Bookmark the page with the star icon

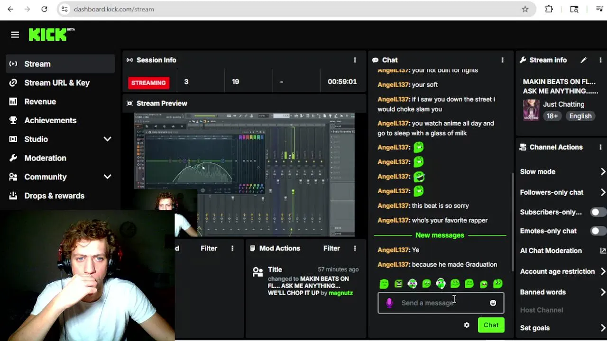(525, 9)
